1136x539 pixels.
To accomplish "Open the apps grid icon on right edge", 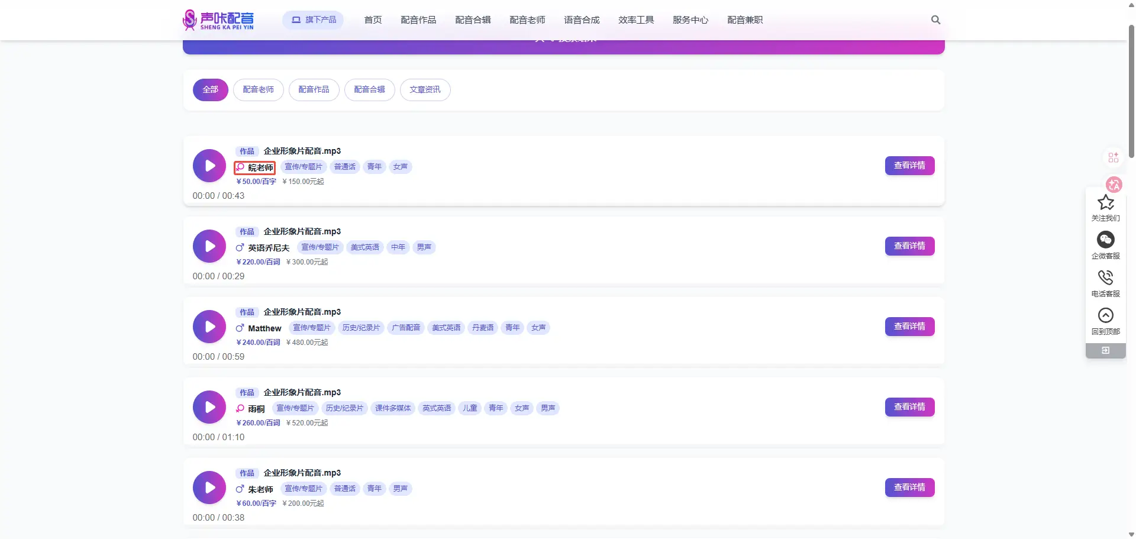I will (x=1113, y=157).
